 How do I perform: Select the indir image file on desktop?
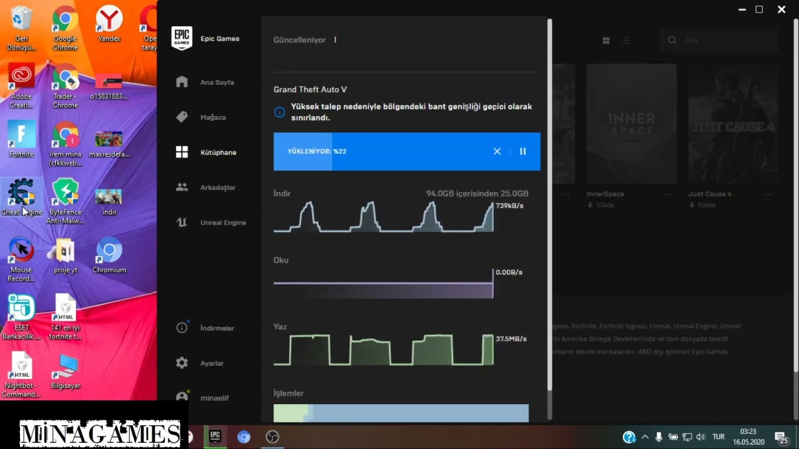click(x=109, y=201)
